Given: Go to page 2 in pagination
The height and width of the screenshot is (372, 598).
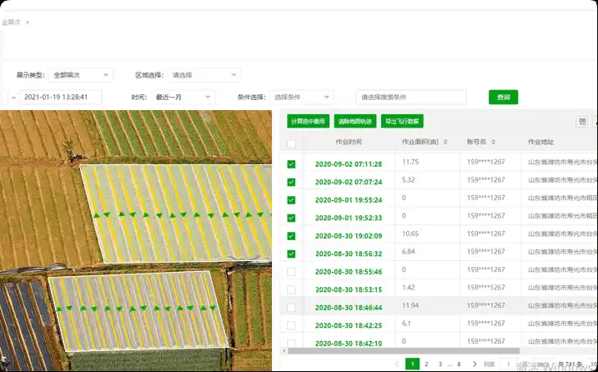Looking at the screenshot, I should pyautogui.click(x=426, y=364).
